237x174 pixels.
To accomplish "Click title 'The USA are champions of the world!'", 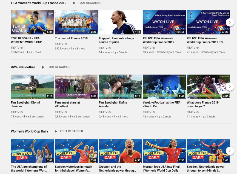I will point(29,169).
